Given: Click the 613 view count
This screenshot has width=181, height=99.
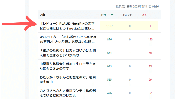Looking at the screenshot, I should 109,66.
